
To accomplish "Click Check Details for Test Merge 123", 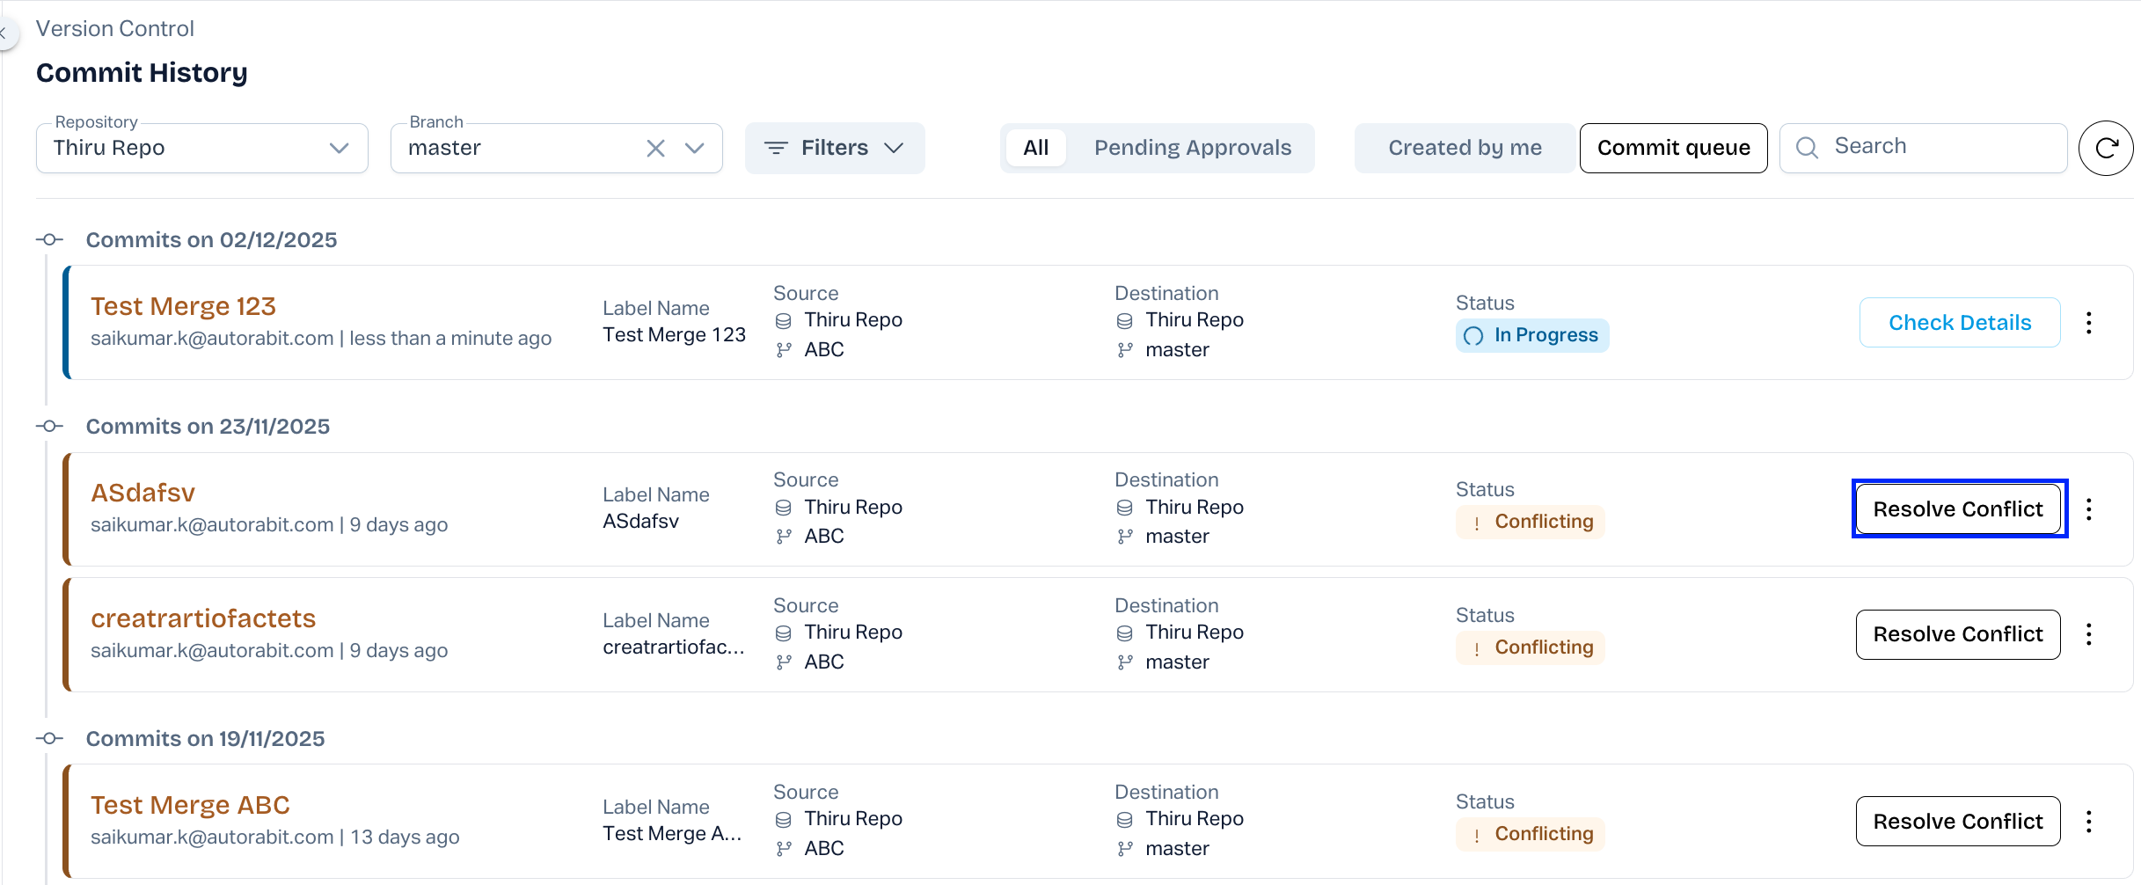I will click(x=1959, y=323).
